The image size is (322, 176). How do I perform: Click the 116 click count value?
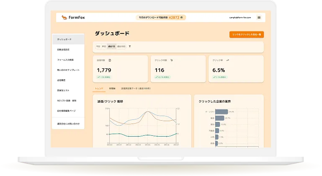pos(160,70)
